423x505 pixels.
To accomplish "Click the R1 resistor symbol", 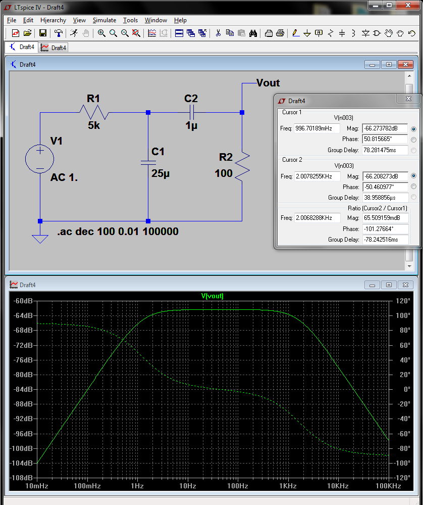I will coord(94,112).
